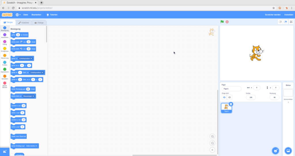The height and width of the screenshot is (156, 295).
Task: Select the Bühne backdrop thumbnail
Action: coord(288,93)
